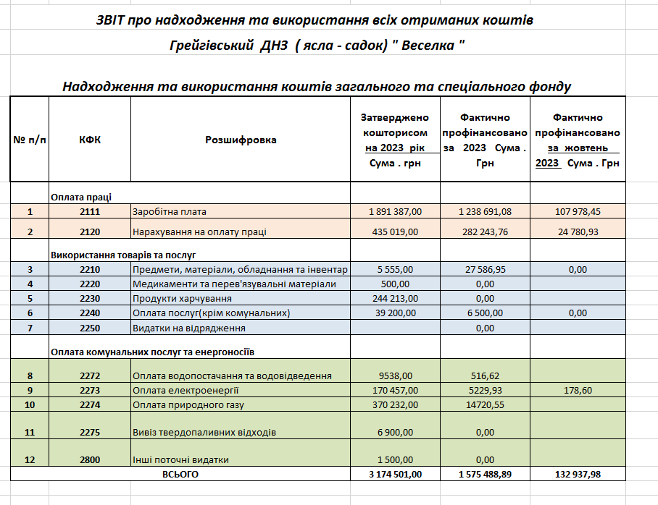Click cell 'Вивіз твердопаливних відходів'

point(241,425)
